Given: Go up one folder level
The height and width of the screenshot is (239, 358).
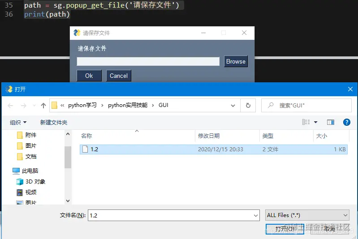Looking at the screenshot, I should (43, 105).
